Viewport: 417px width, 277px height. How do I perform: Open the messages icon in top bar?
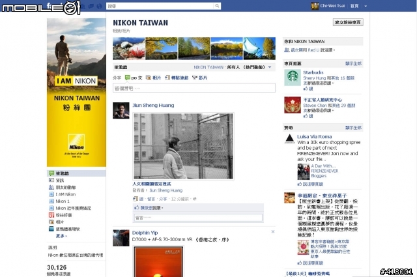click(91, 6)
